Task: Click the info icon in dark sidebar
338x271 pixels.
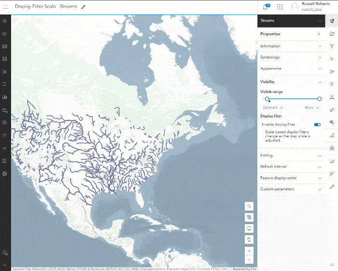Action: click(x=4, y=253)
